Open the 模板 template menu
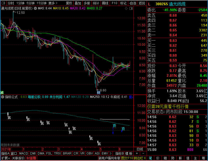This screenshot has width=208, height=161. pos(129,153)
